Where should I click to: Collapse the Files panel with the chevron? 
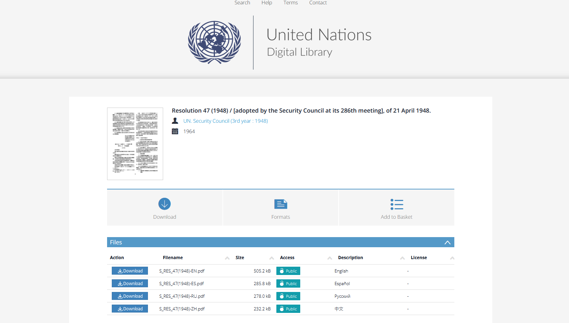point(447,243)
